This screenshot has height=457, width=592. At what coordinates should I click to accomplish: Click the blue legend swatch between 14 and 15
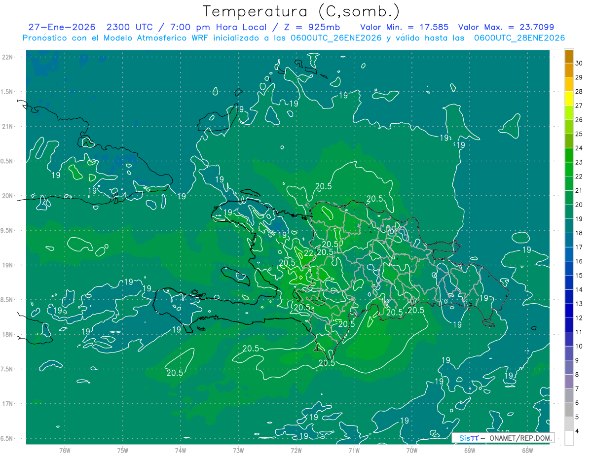click(569, 282)
